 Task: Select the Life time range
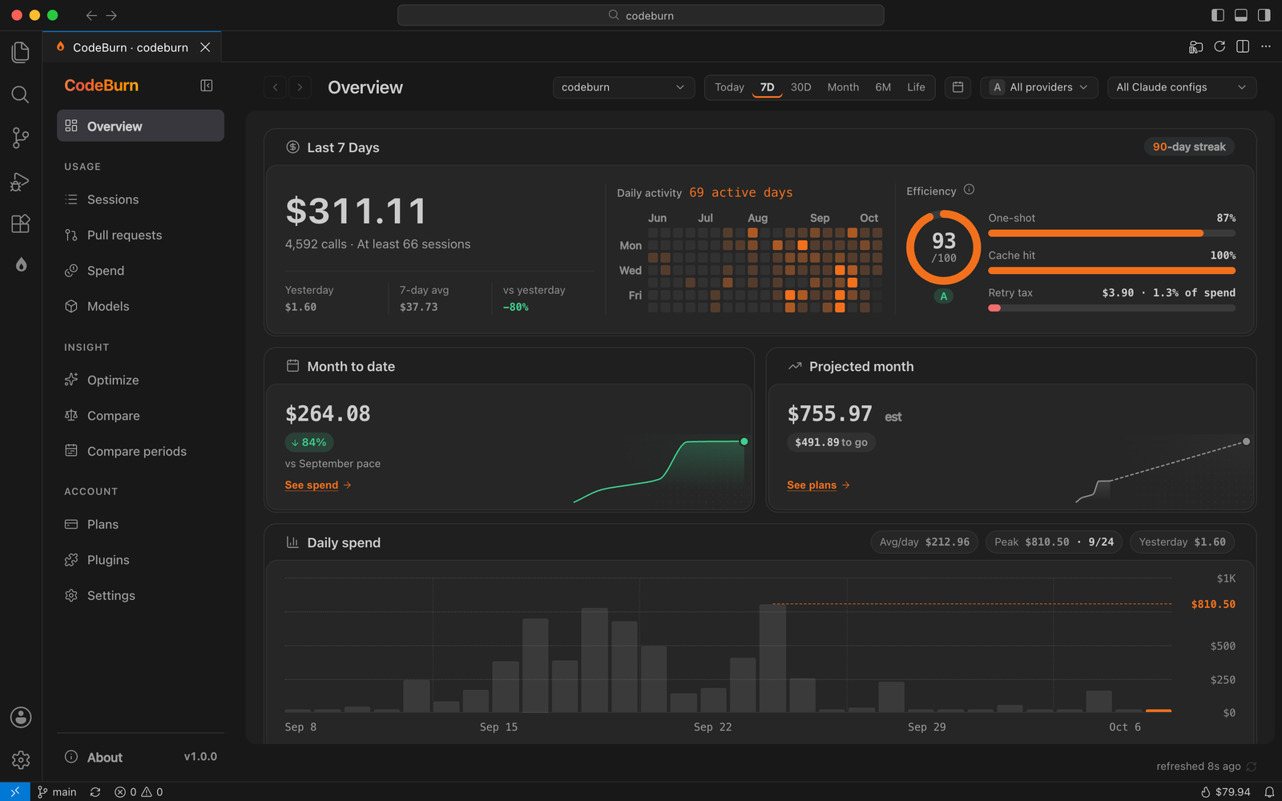[916, 87]
